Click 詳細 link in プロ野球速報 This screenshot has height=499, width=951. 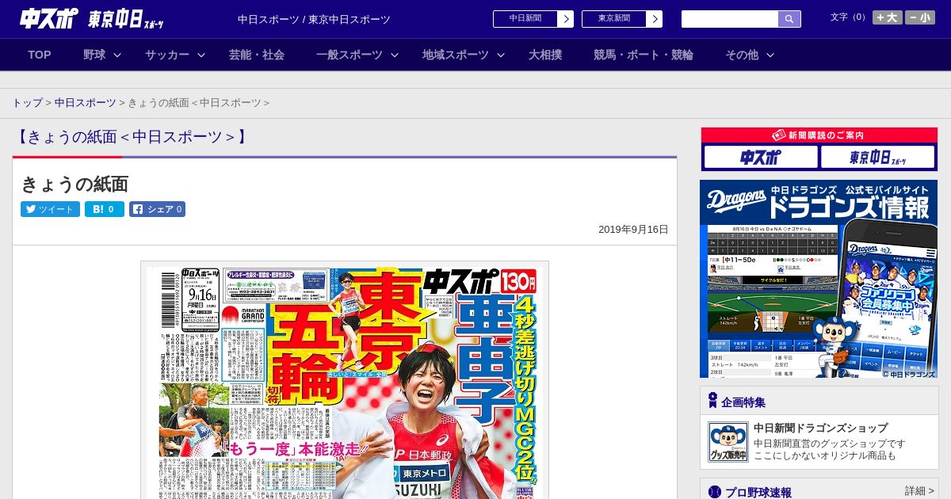click(x=920, y=491)
